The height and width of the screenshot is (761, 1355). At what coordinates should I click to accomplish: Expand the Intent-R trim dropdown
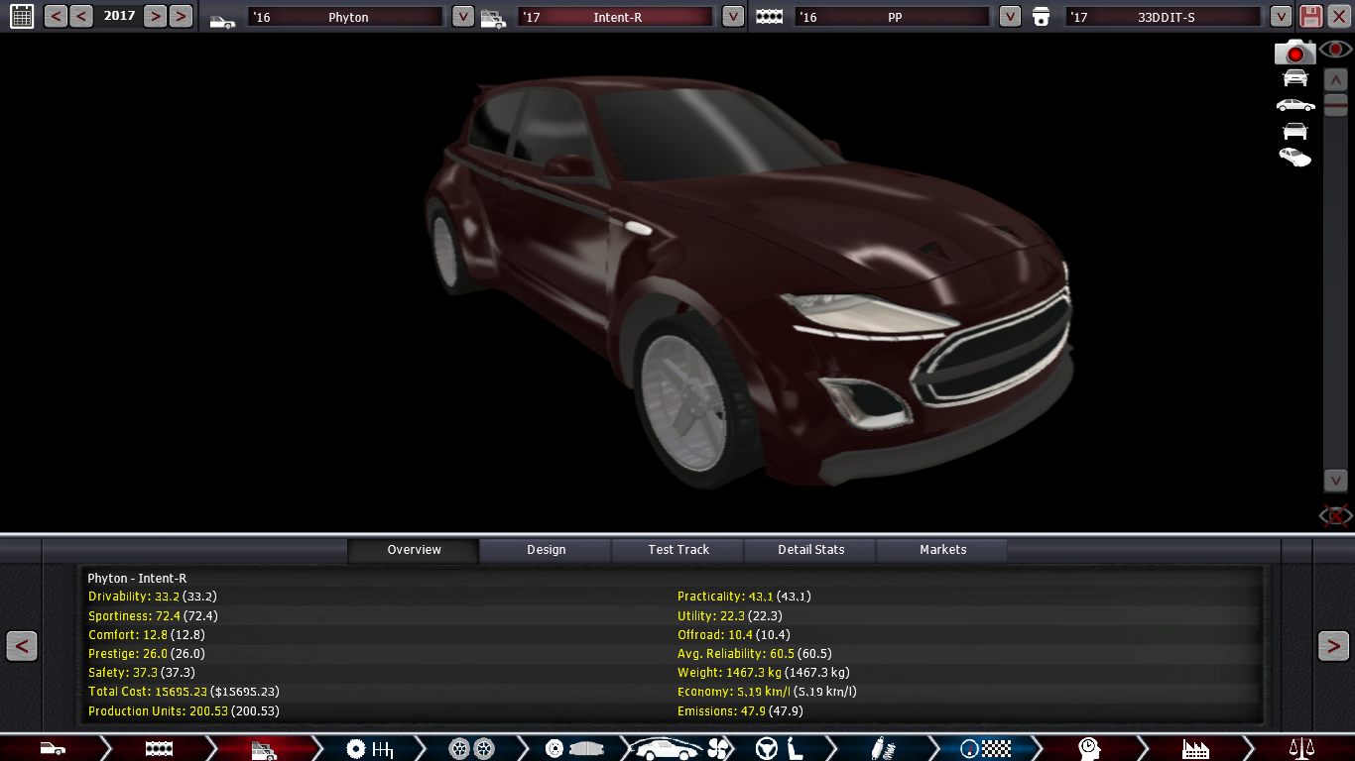click(732, 17)
